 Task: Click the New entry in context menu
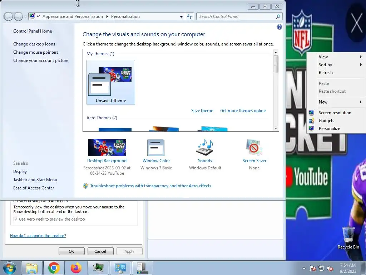coord(323,102)
